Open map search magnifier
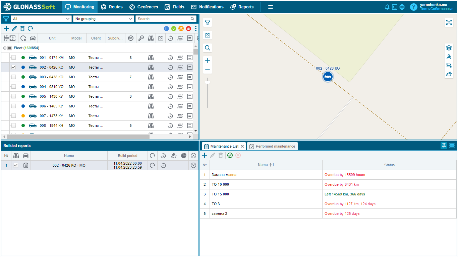 click(x=208, y=48)
